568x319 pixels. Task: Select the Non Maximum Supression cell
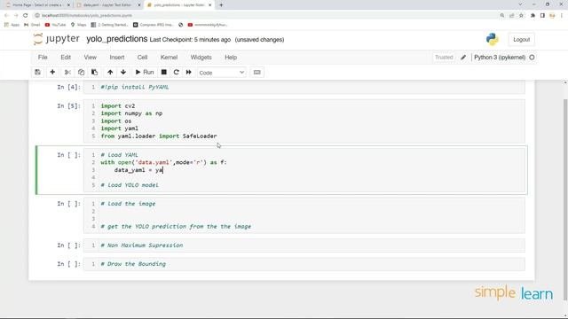tap(304, 245)
